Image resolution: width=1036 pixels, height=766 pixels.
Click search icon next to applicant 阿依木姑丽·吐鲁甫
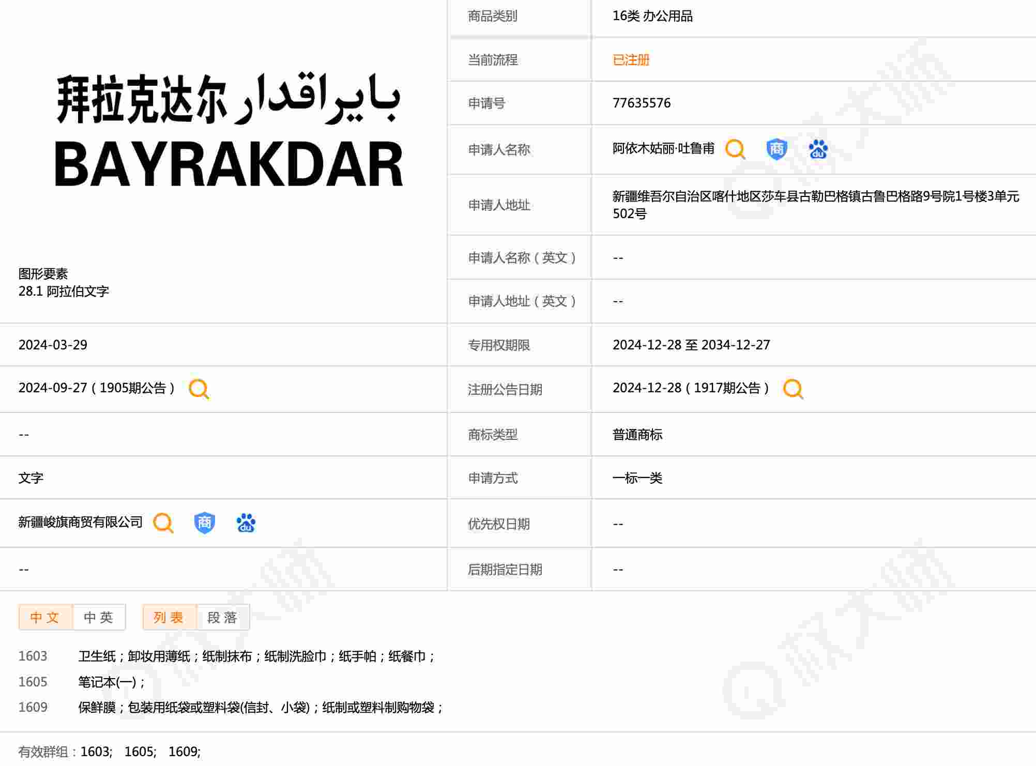coord(735,149)
